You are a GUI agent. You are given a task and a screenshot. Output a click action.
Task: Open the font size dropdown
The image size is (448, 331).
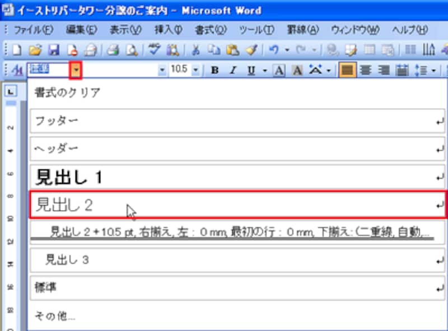click(195, 70)
